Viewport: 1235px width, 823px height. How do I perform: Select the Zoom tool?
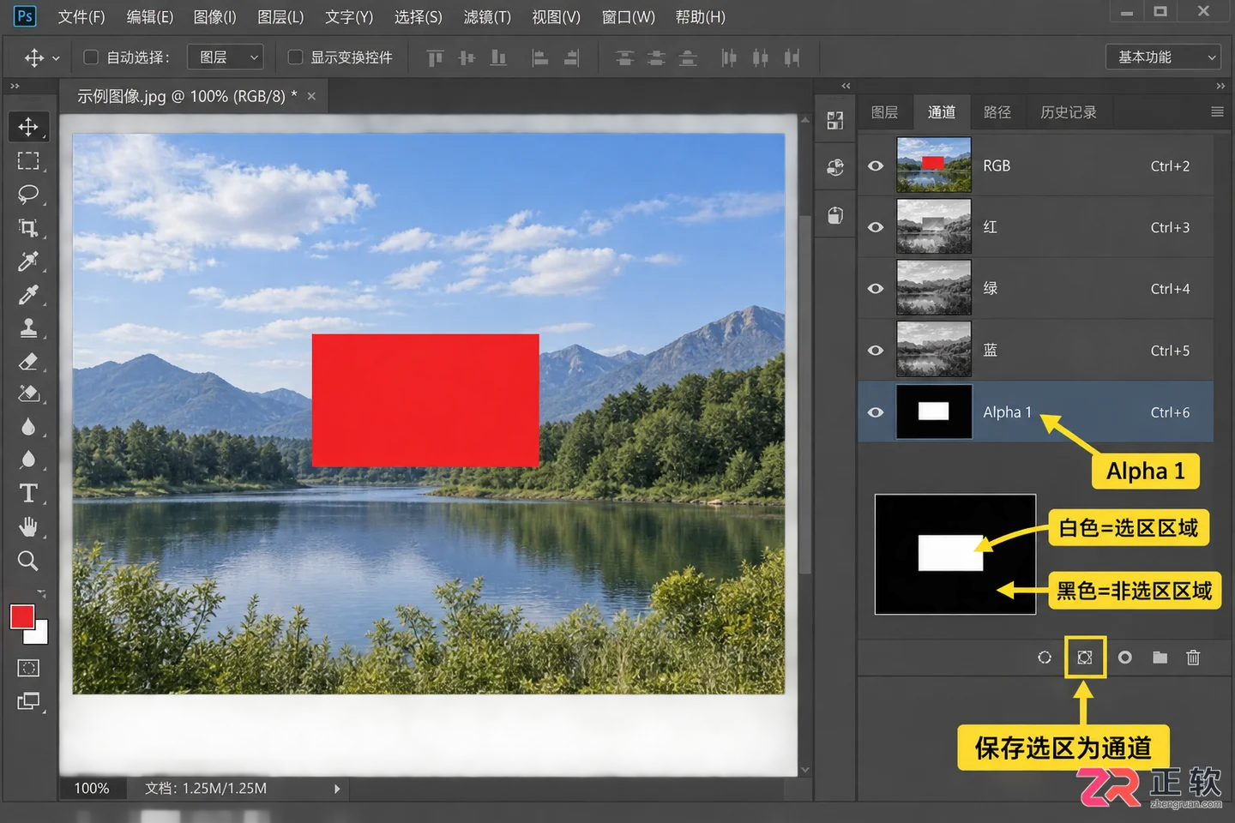pyautogui.click(x=28, y=561)
